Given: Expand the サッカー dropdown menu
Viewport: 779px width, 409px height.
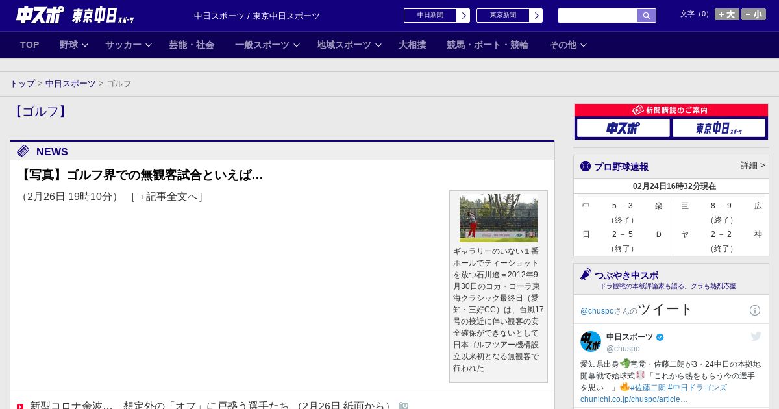Looking at the screenshot, I should [128, 45].
